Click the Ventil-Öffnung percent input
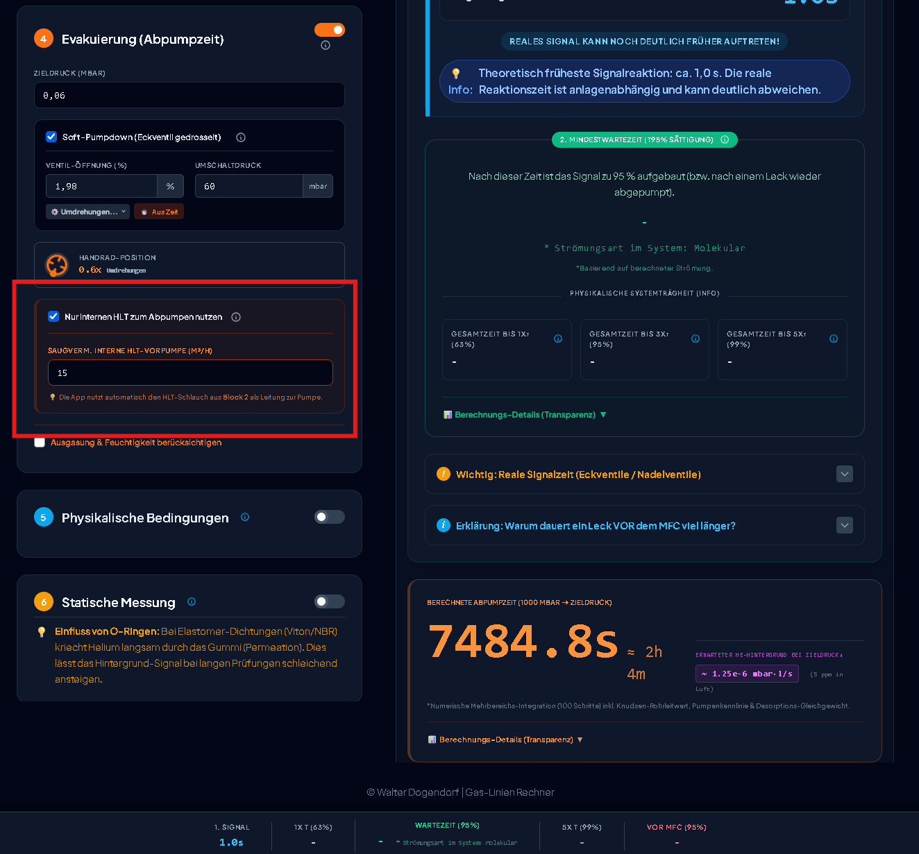This screenshot has width=919, height=854. [x=101, y=186]
